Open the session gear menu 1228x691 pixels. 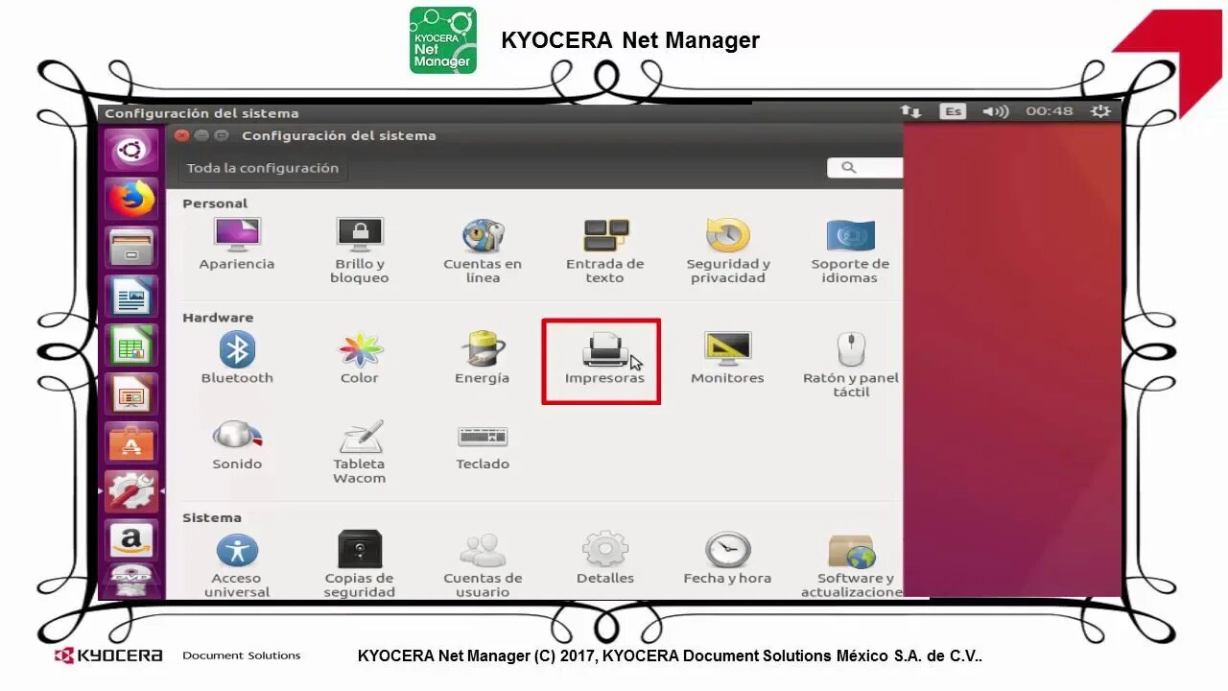point(1100,111)
